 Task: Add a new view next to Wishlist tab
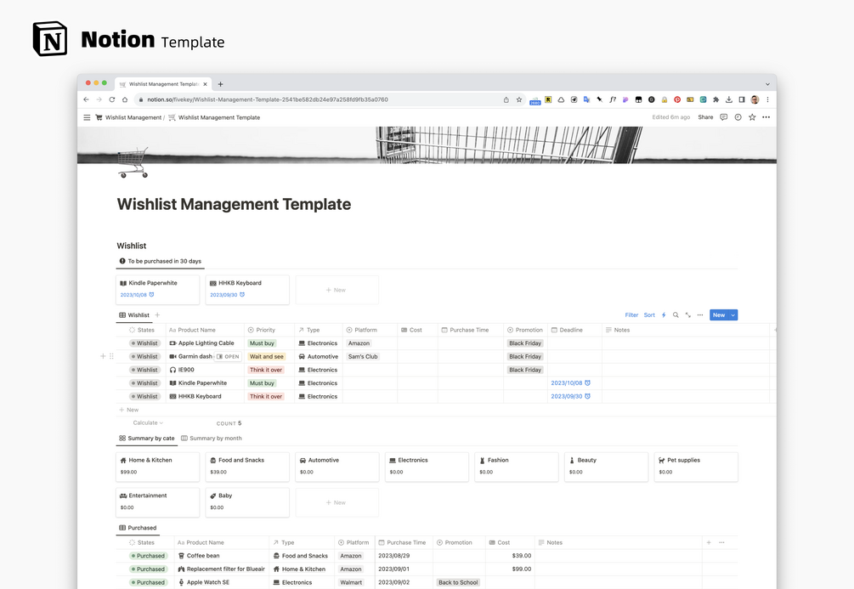click(157, 315)
